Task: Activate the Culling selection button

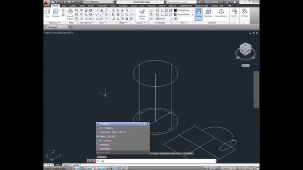Action: (x=198, y=14)
